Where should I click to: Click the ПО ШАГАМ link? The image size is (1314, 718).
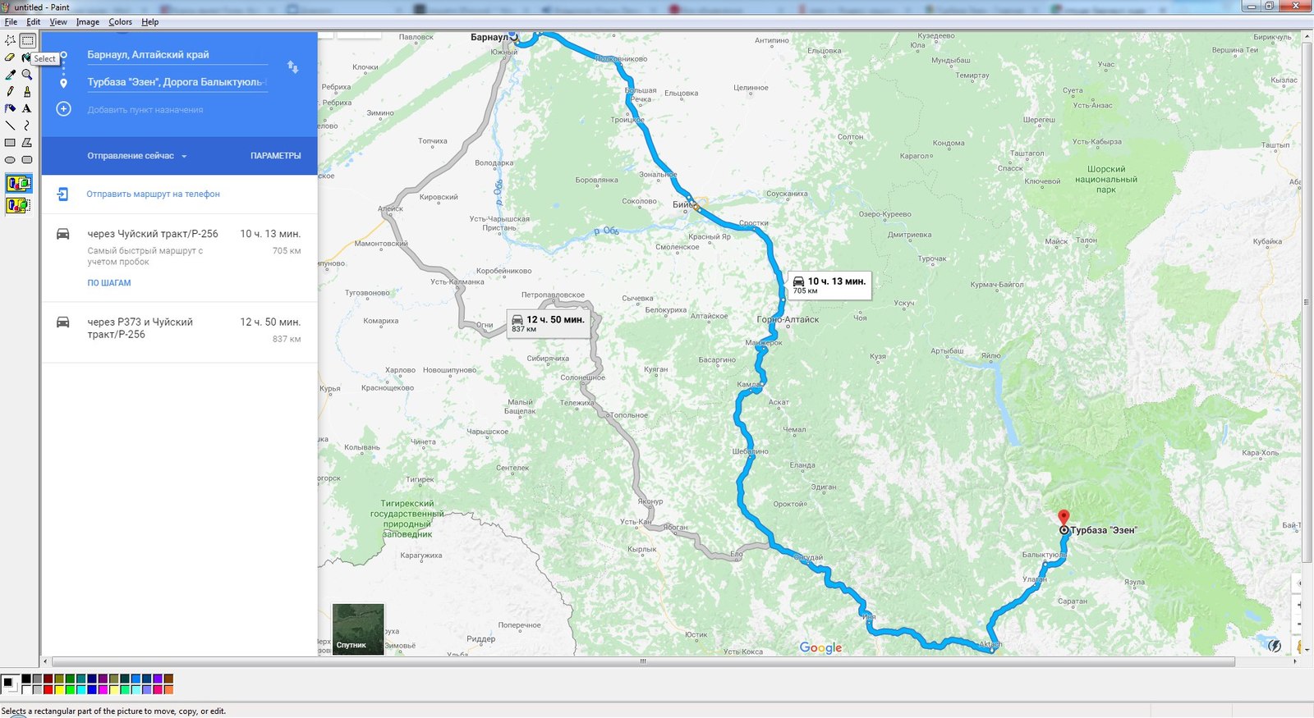point(109,283)
